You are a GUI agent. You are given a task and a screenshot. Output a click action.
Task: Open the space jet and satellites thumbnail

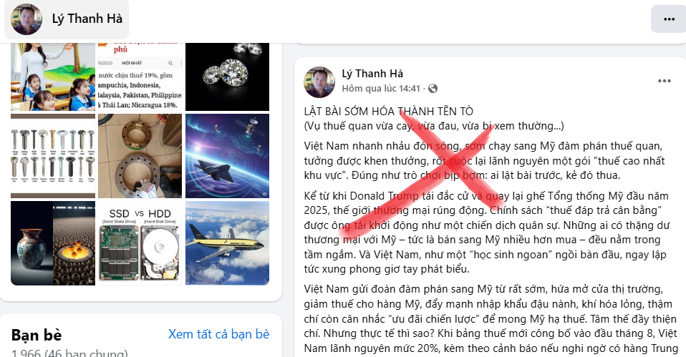coord(228,156)
